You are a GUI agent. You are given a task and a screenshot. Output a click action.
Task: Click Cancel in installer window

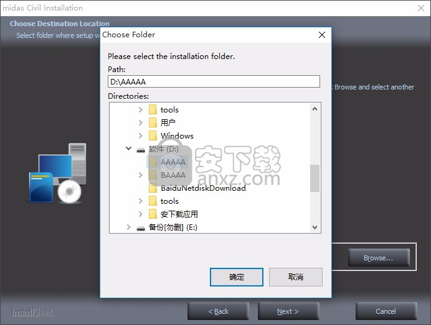coord(386,311)
